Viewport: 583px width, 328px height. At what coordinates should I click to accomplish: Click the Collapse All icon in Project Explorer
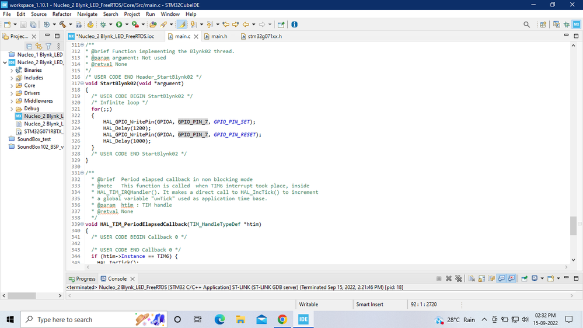click(29, 47)
